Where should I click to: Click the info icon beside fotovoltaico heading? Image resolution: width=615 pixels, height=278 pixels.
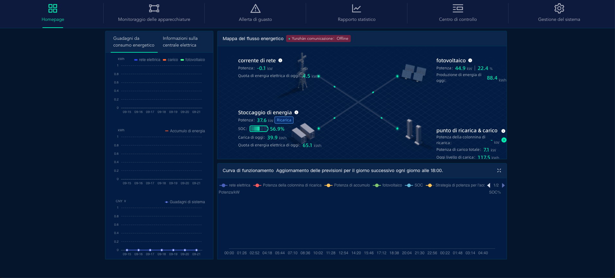coord(470,60)
